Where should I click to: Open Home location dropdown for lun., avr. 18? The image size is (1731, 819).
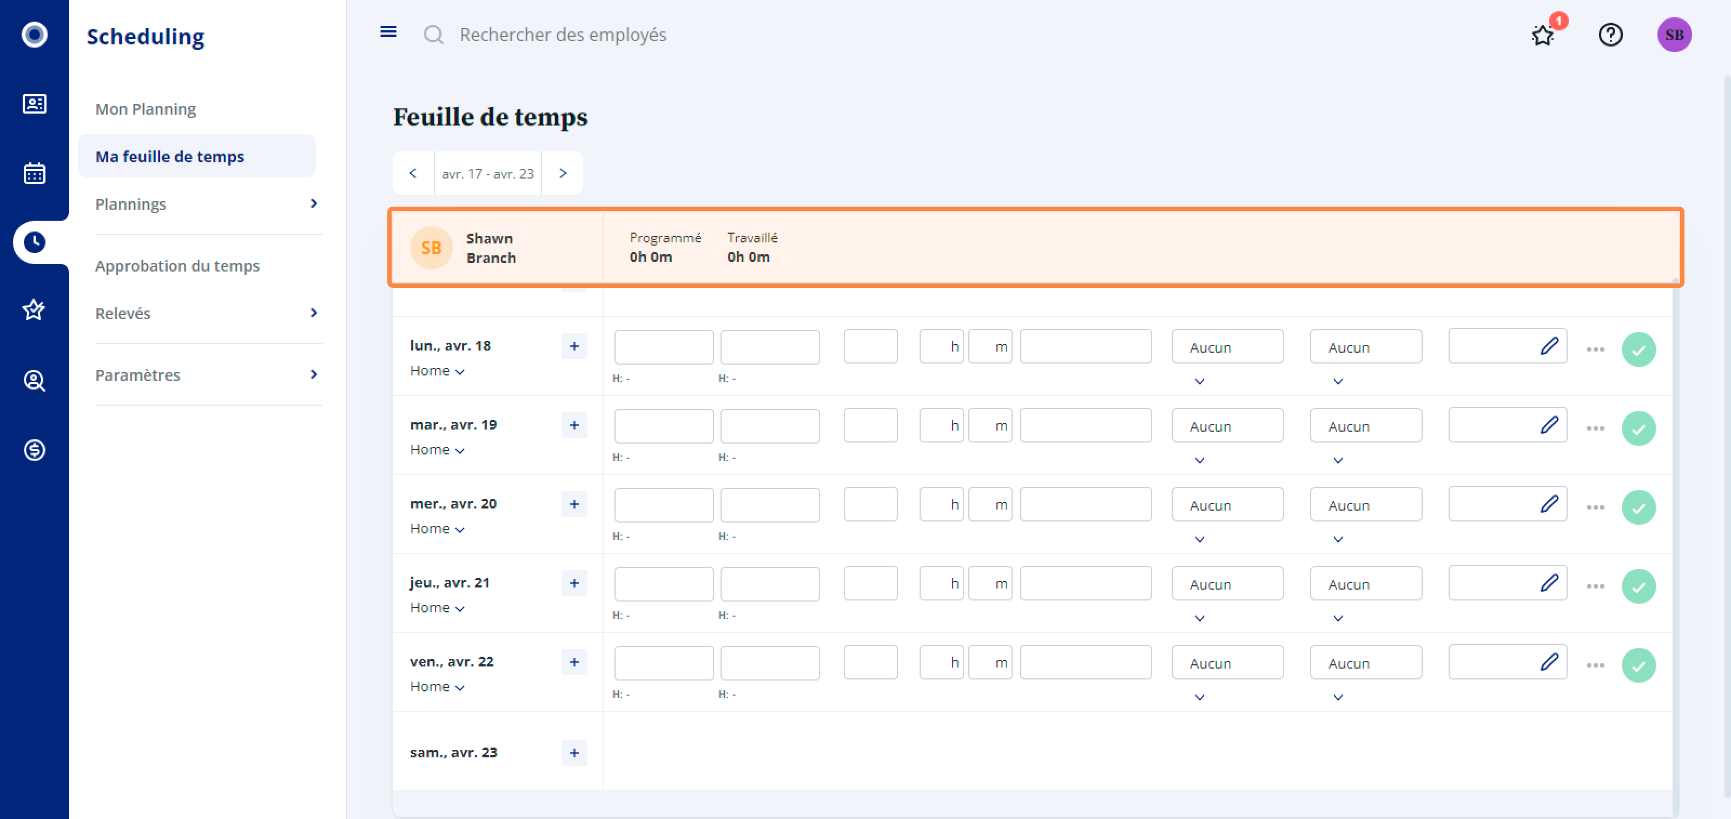pyautogui.click(x=438, y=371)
